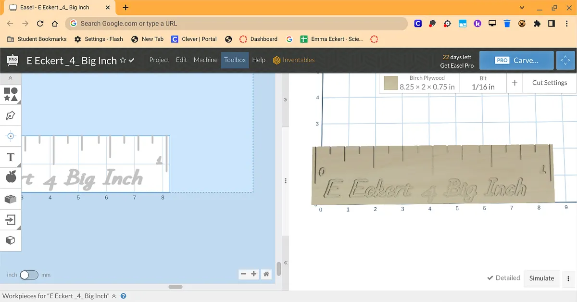Toggle units between inch and mm
The height and width of the screenshot is (302, 577).
point(28,275)
